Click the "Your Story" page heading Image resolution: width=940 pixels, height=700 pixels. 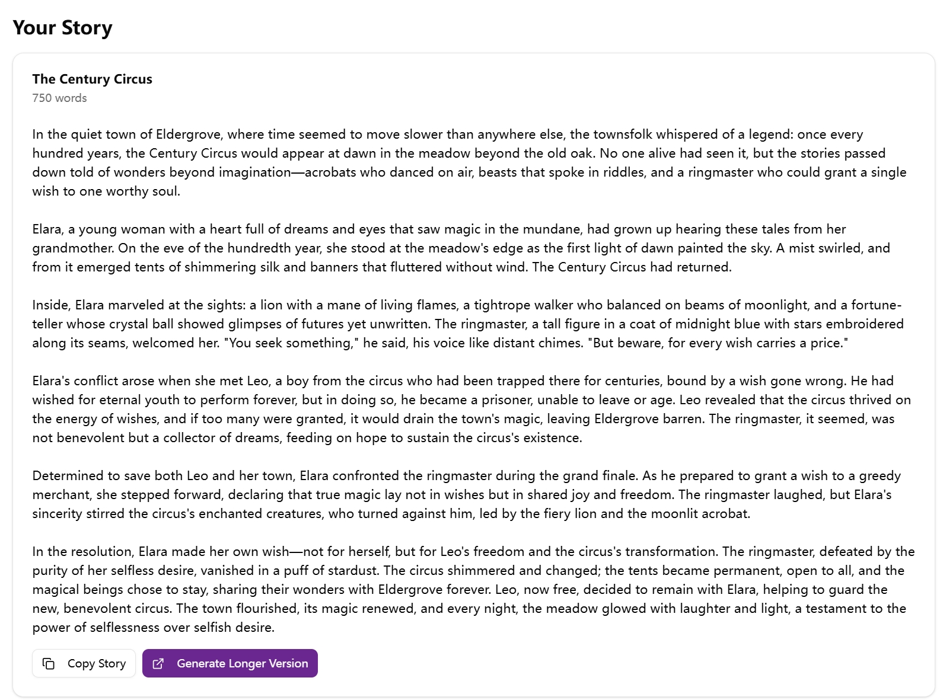coord(62,28)
